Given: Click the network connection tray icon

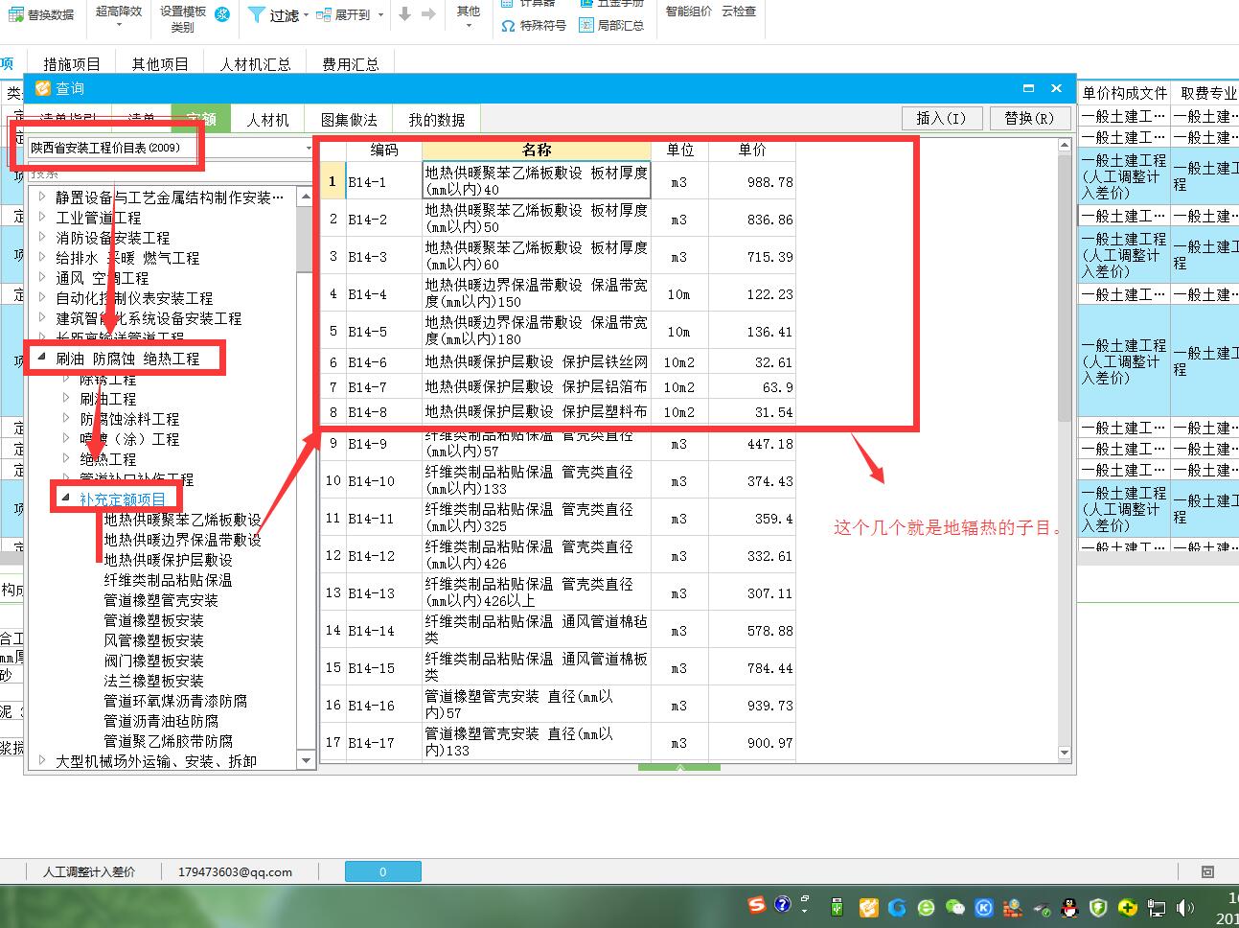Looking at the screenshot, I should pos(1157,907).
